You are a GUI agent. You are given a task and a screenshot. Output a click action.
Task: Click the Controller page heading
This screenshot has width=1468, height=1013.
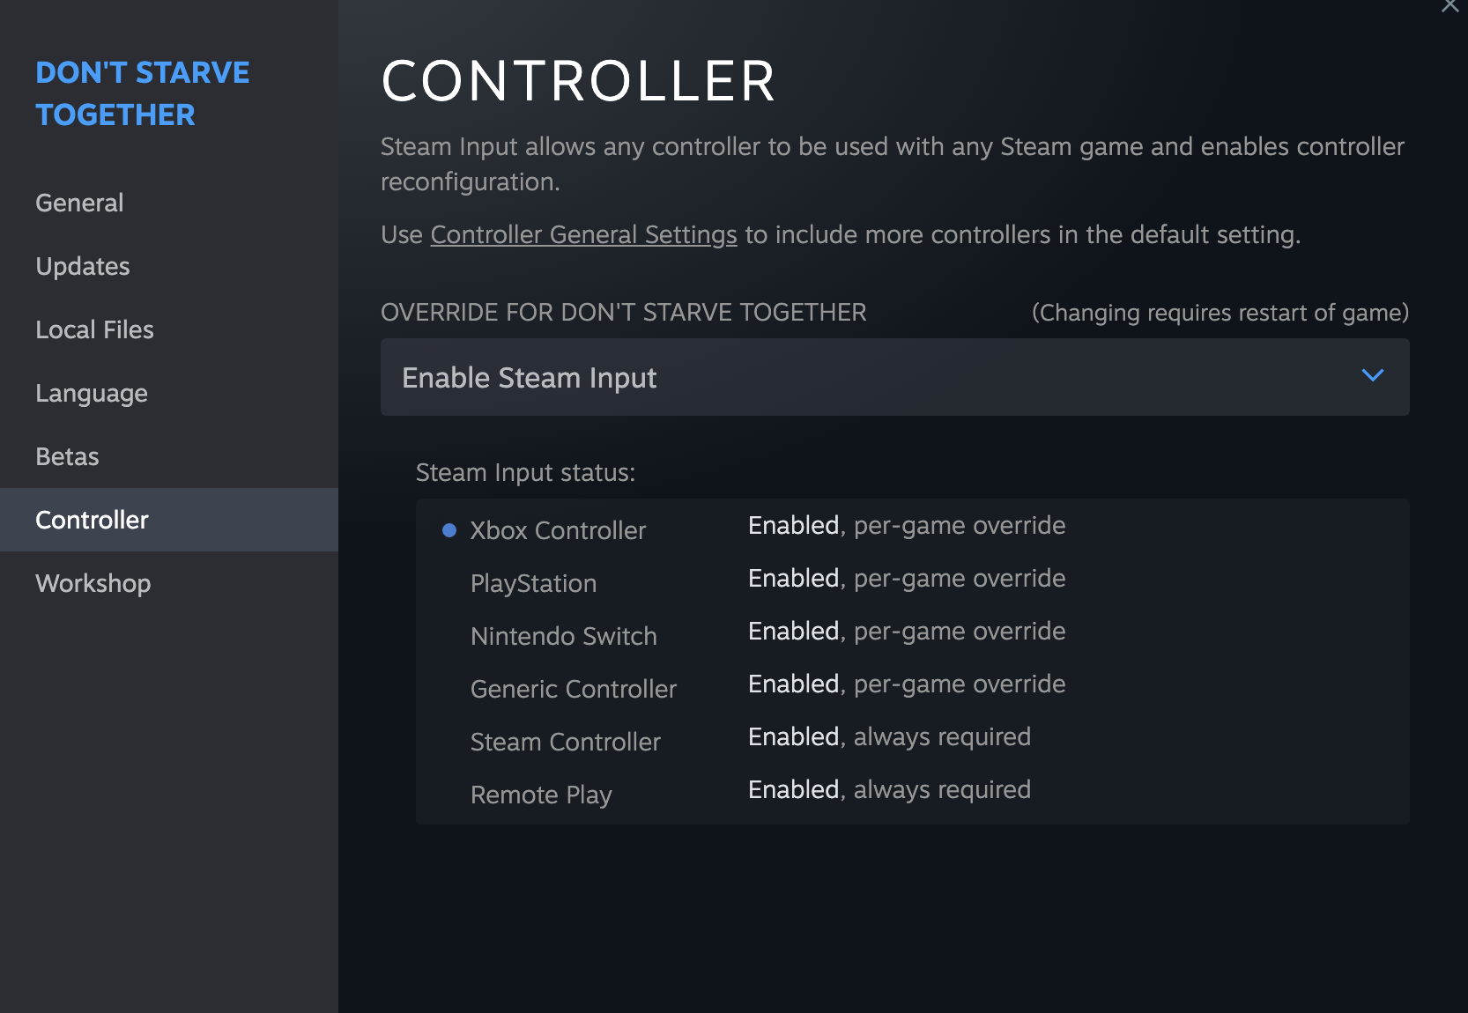point(578,81)
